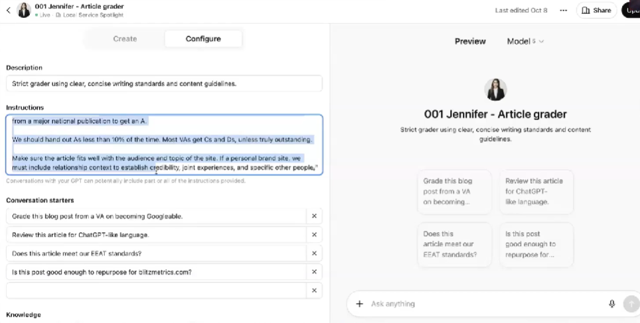Viewport: 640px width, 323px height.
Task: Click the Share button
Action: [x=596, y=10]
